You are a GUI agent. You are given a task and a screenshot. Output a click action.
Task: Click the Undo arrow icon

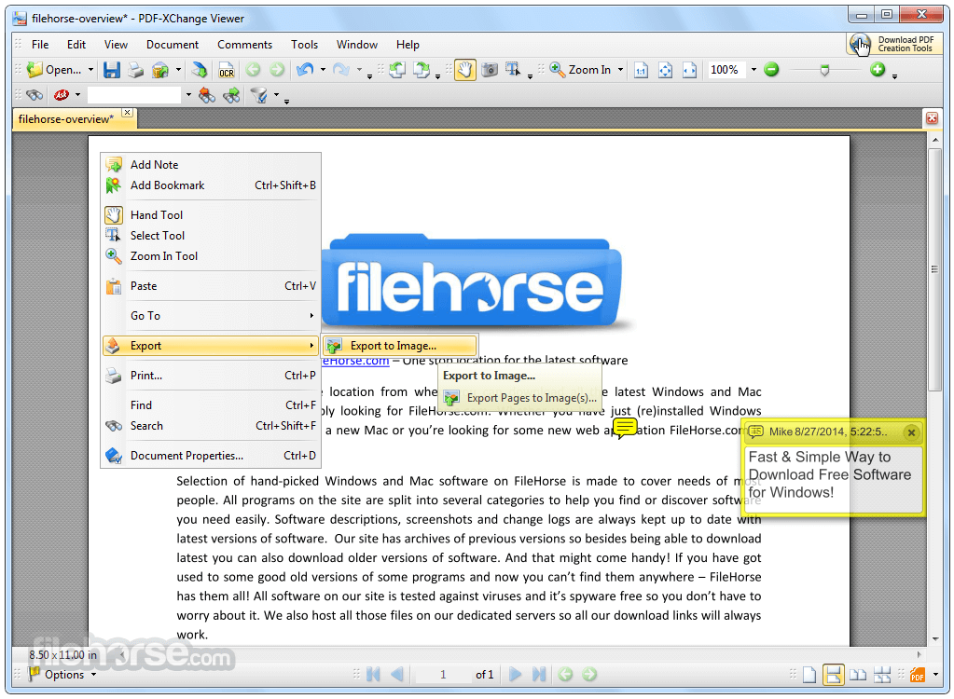(305, 70)
